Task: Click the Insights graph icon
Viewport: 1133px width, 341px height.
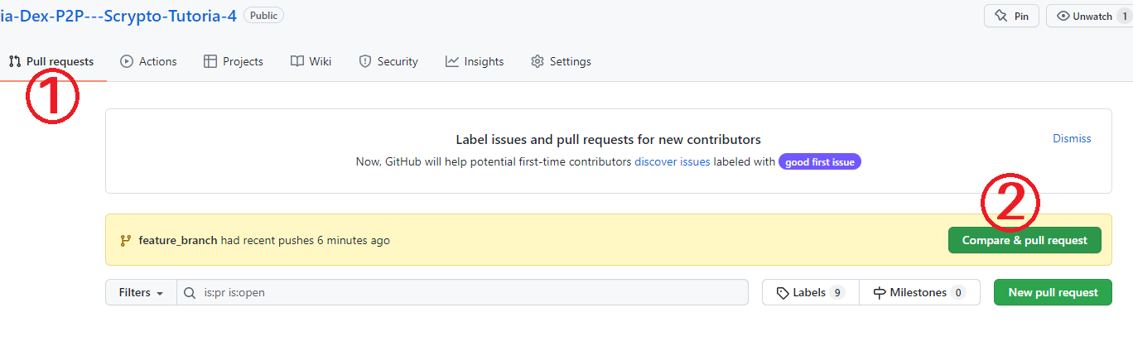Action: 452,61
